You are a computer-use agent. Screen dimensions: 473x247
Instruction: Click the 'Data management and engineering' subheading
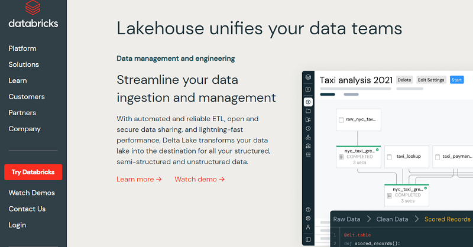pos(176,58)
